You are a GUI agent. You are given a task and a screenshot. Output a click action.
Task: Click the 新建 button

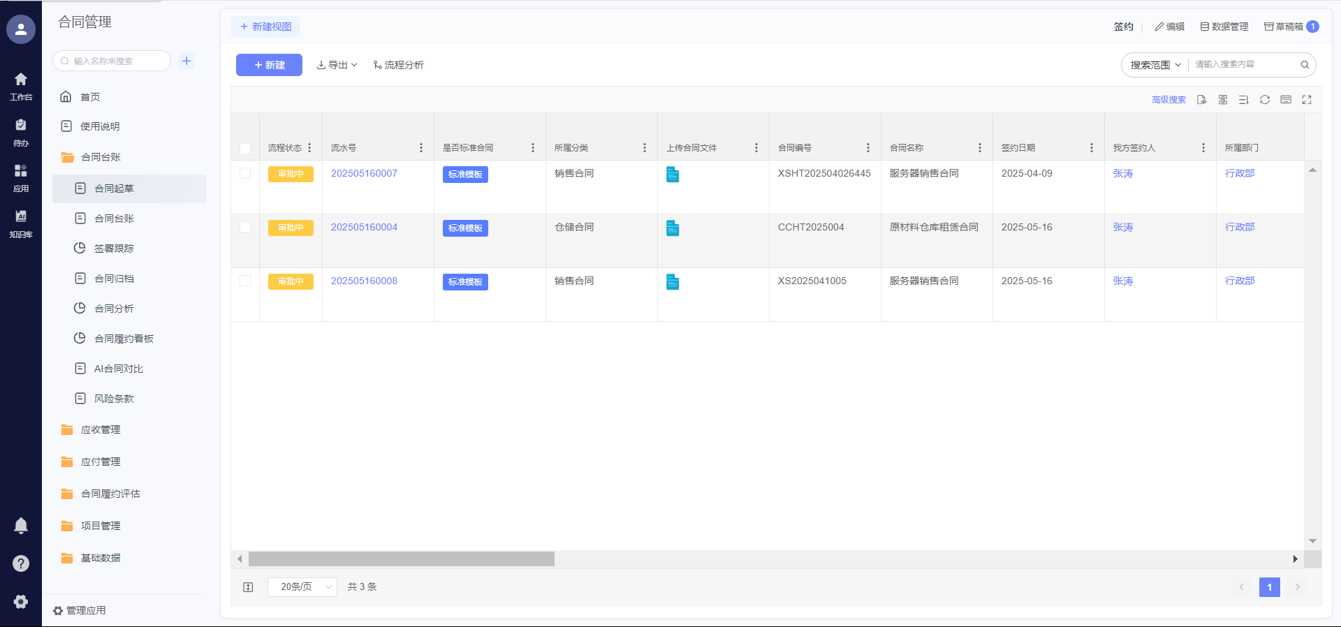coord(269,65)
